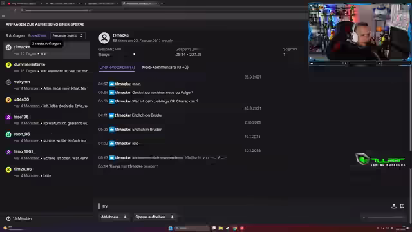Click the chat badge icon beside 'Endlich on Bruder'
Image resolution: width=412 pixels, height=232 pixels.
pyautogui.click(x=111, y=115)
